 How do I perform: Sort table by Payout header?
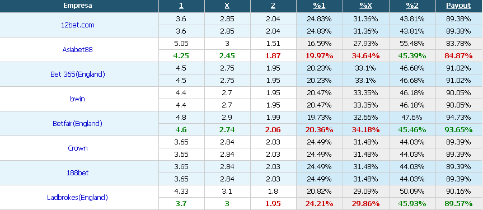458,6
